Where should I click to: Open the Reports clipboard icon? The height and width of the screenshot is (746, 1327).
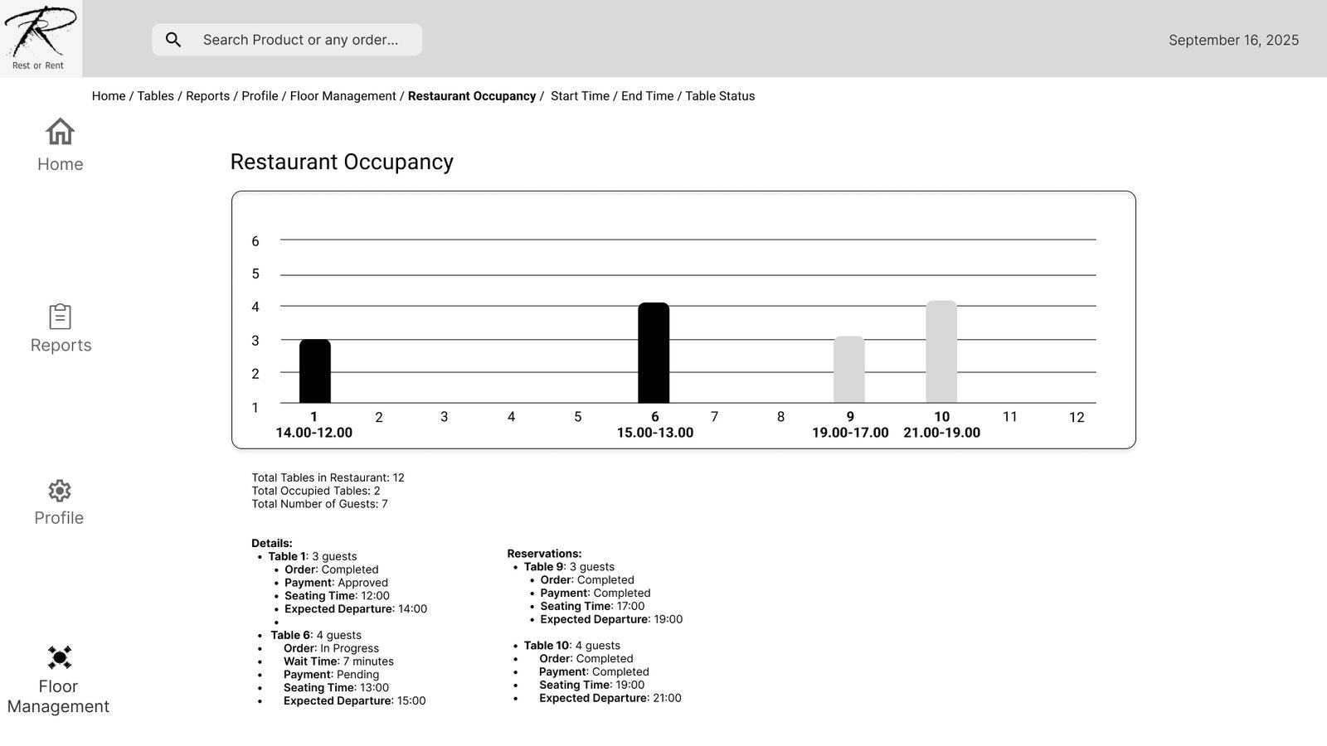click(60, 317)
